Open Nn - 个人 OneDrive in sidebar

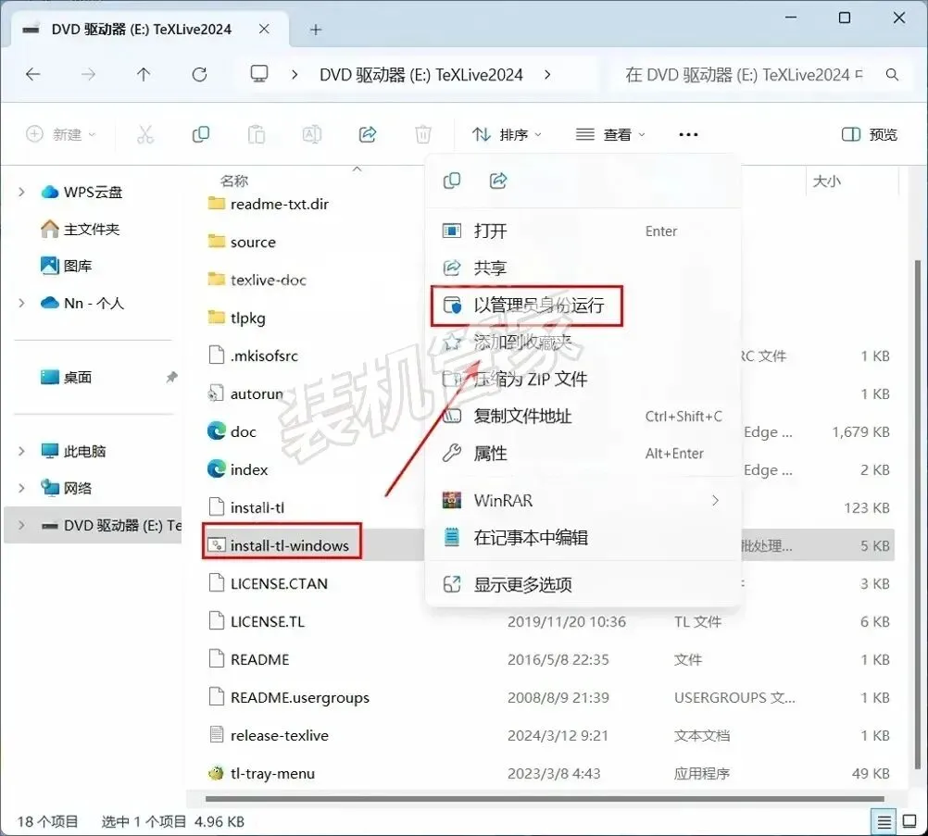point(82,303)
